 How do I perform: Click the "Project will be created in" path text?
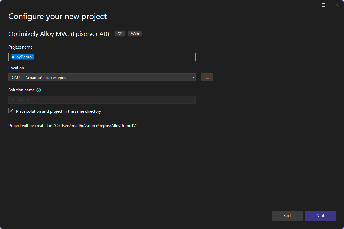pyautogui.click(x=73, y=126)
